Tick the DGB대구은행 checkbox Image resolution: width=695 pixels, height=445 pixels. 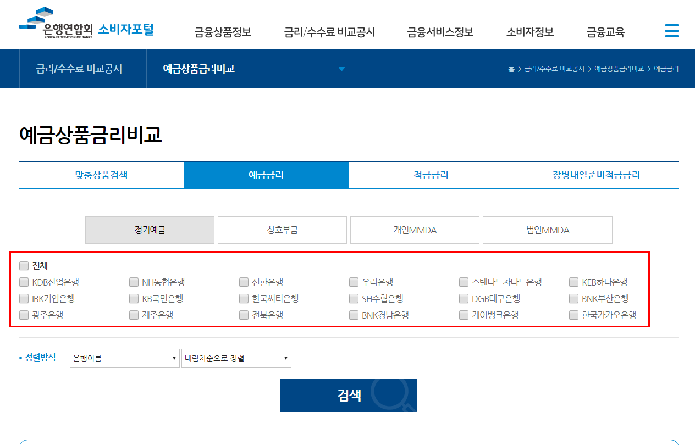pyautogui.click(x=464, y=299)
